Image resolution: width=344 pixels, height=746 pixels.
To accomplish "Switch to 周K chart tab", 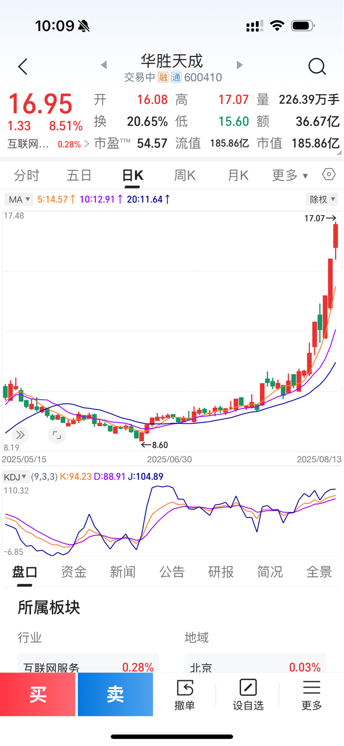I will (185, 175).
